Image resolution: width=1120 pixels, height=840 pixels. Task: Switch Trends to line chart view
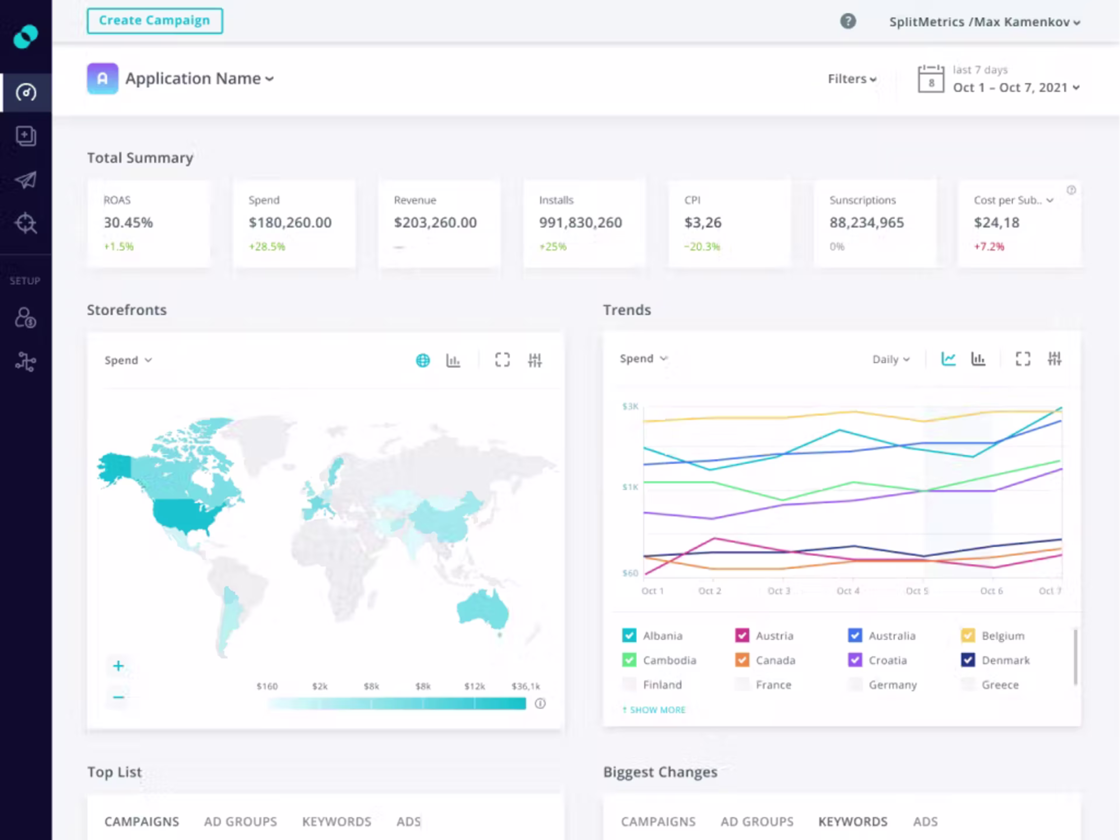(949, 359)
